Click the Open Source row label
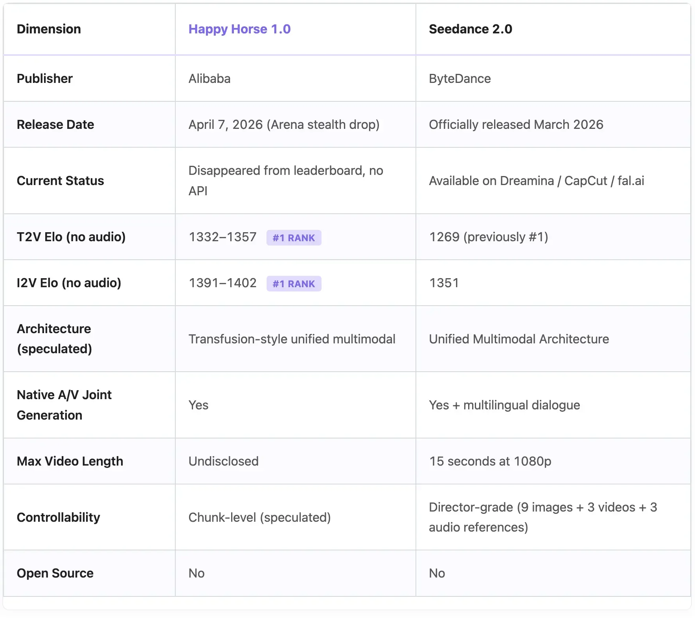Screen dimensions: 695x618 [x=55, y=573]
